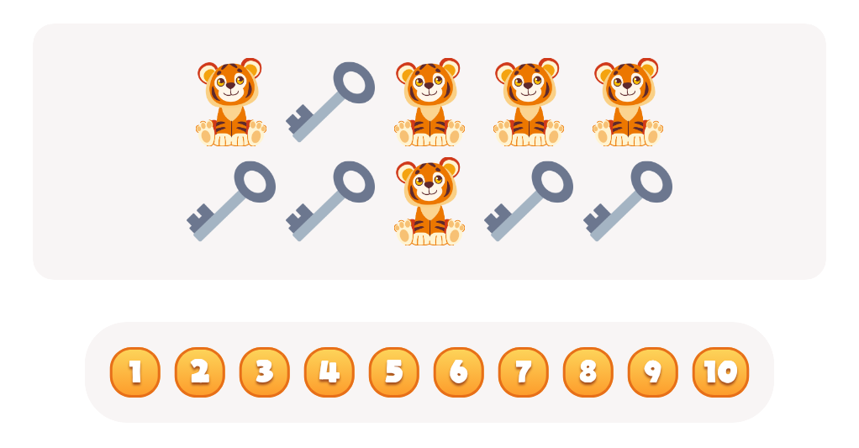Click the number 9 answer
The width and height of the screenshot is (859, 448).
(x=652, y=372)
